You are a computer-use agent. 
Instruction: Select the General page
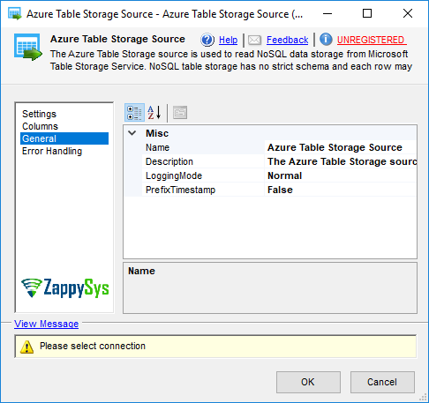[64, 138]
